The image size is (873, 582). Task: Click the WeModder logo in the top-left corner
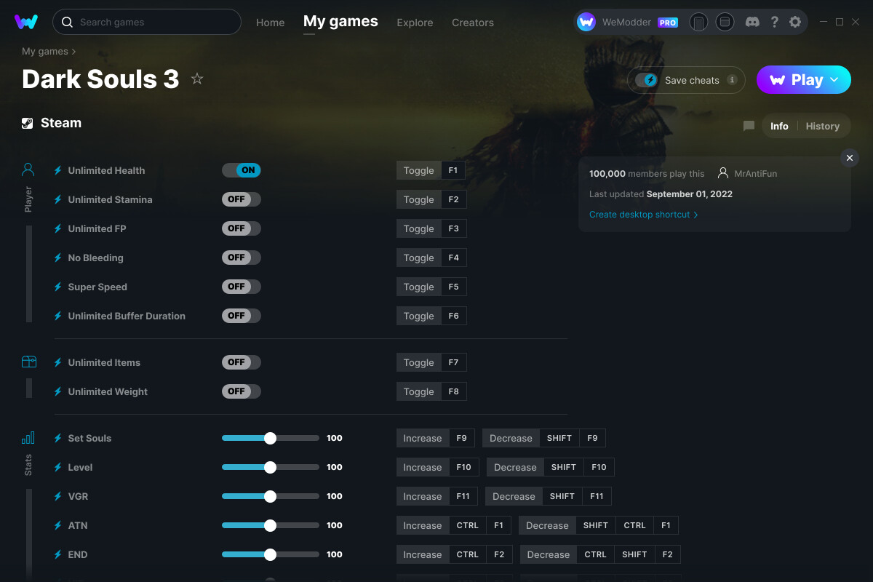tap(27, 22)
